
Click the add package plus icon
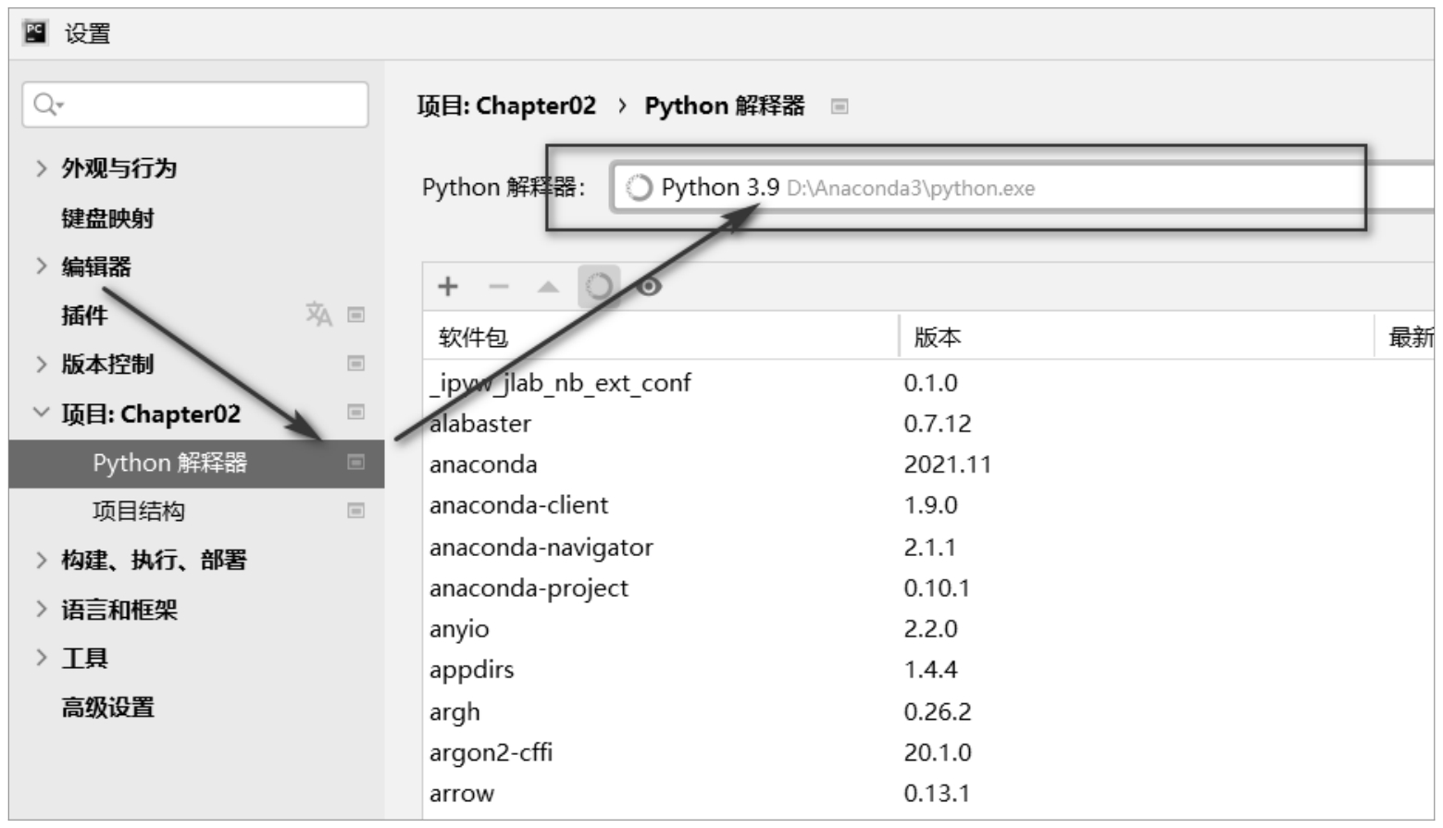coord(448,287)
